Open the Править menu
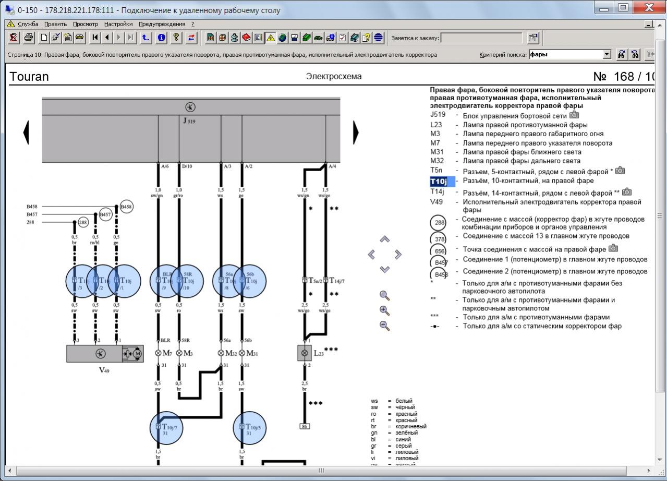 pos(55,24)
